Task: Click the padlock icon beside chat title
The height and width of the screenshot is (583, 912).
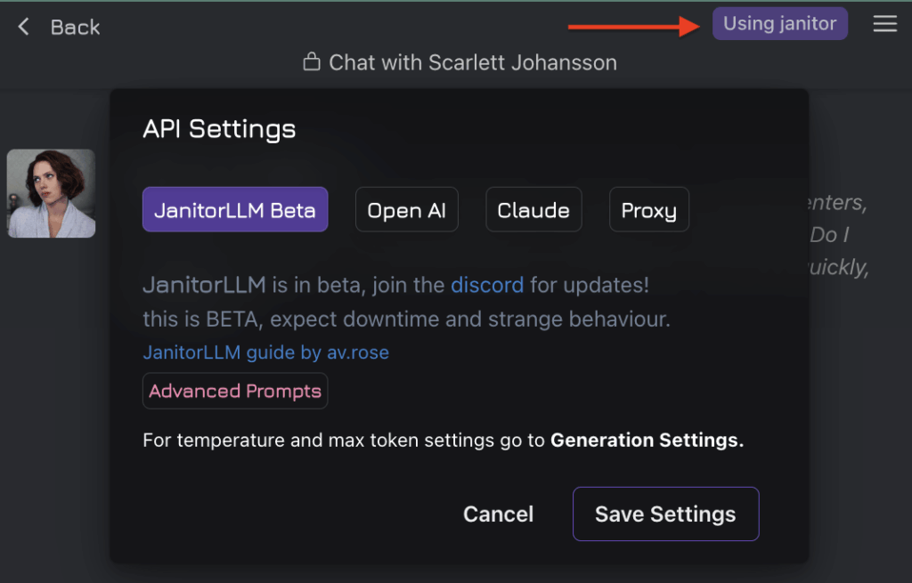Action: (312, 61)
